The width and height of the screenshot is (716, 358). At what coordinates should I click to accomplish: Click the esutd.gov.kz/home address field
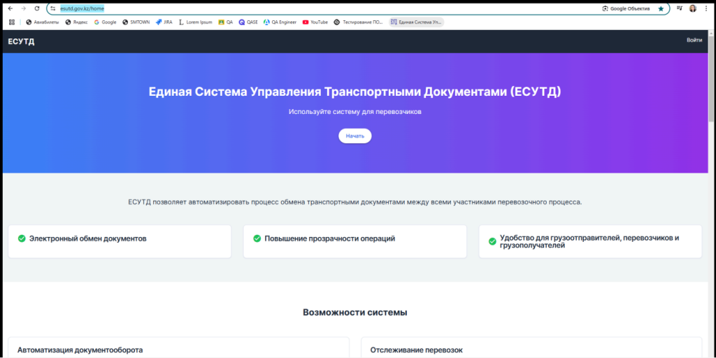(x=83, y=8)
